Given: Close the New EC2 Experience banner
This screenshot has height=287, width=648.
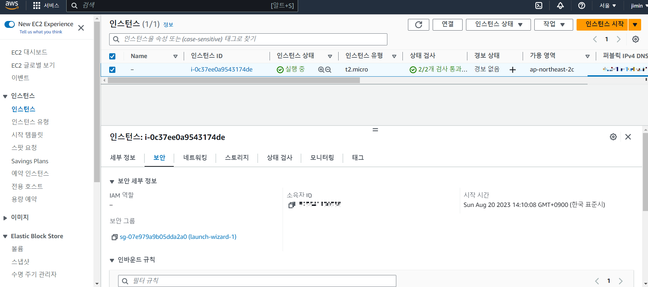Looking at the screenshot, I should click(81, 28).
